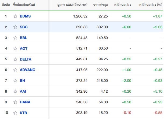Click star icon beside AAI
This screenshot has height=119, width=167.
(x=15, y=91)
